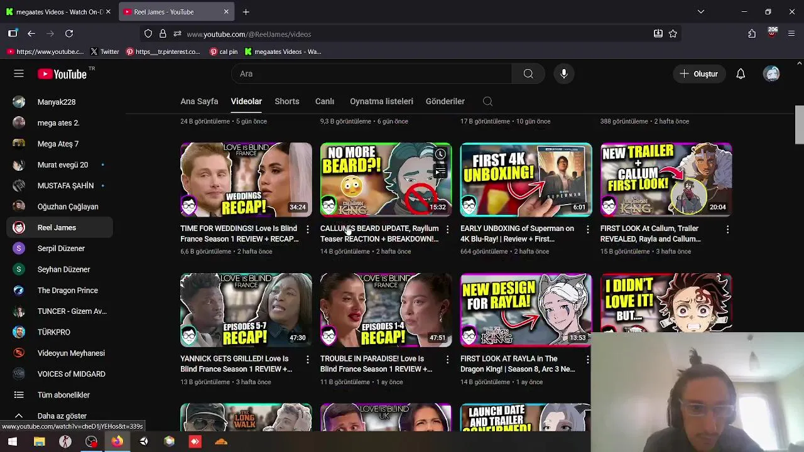This screenshot has width=804, height=452.
Task: Open Tüm abonelikler list
Action: click(60, 395)
